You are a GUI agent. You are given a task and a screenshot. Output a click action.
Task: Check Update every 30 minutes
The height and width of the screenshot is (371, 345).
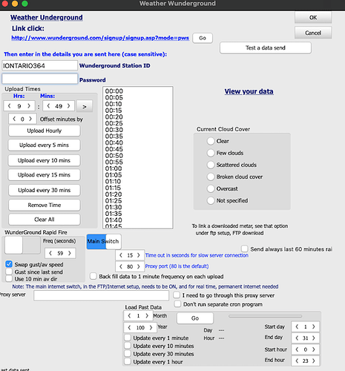coord(128,354)
